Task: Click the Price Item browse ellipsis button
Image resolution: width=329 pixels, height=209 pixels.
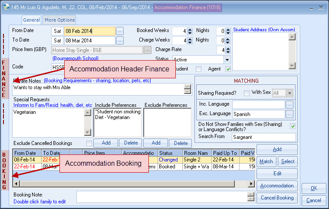Action: point(148,50)
